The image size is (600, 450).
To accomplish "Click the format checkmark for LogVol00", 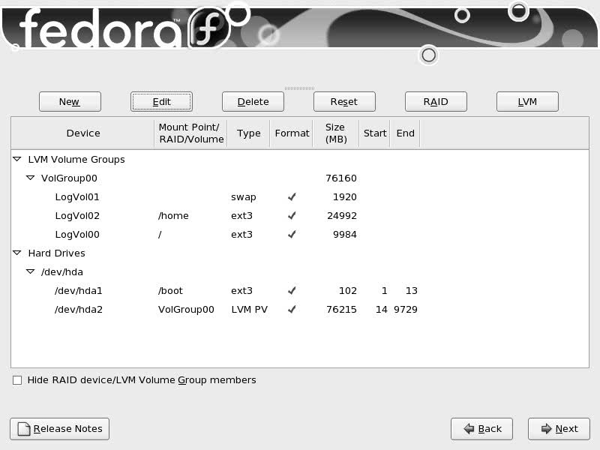I will [x=292, y=235].
